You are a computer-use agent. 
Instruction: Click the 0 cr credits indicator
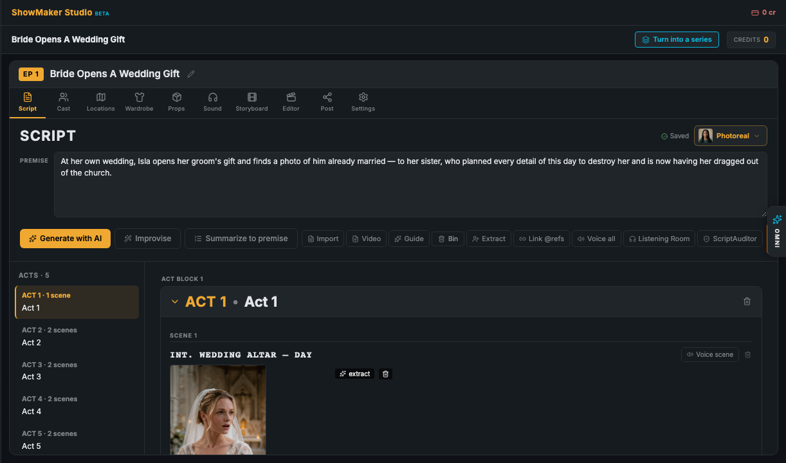coord(763,12)
